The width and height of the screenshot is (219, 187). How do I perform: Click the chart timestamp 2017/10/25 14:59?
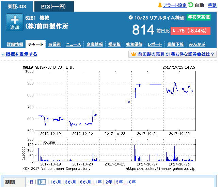pyautogui.click(x=179, y=67)
